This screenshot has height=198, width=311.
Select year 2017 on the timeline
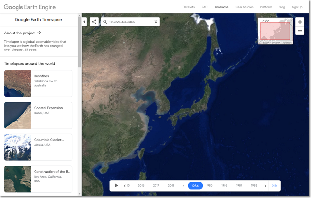tap(156, 185)
